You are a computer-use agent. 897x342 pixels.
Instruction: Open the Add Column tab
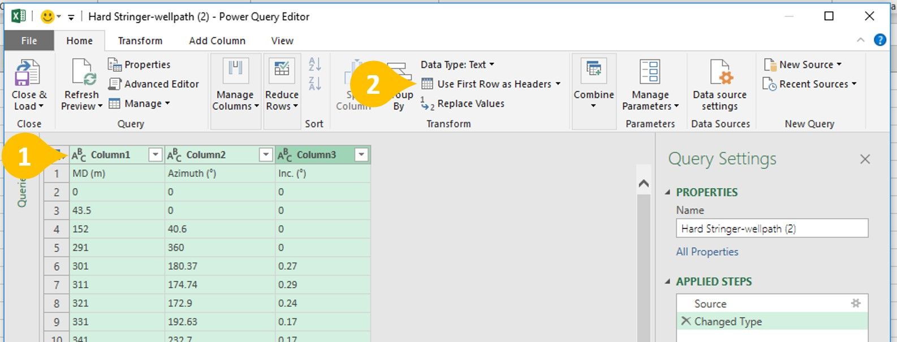tap(217, 41)
